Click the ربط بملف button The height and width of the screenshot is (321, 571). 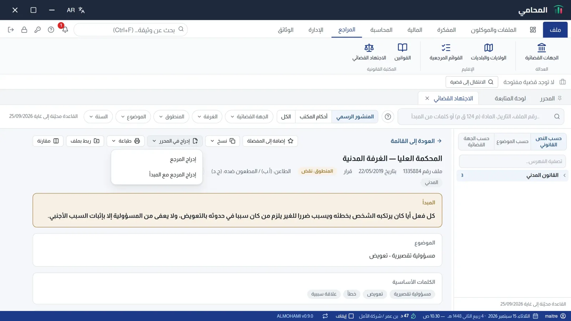85,141
